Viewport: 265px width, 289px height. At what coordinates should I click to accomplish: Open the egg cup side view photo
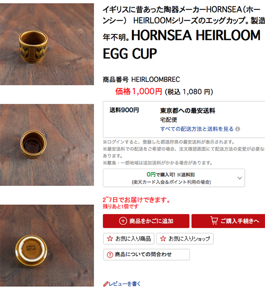(47, 44)
